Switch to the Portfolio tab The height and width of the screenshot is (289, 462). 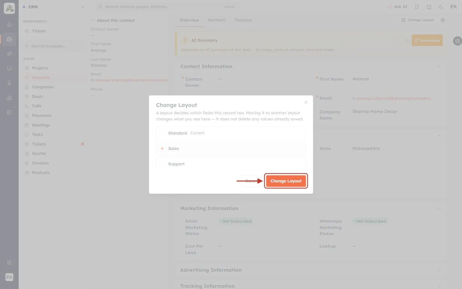click(x=217, y=20)
